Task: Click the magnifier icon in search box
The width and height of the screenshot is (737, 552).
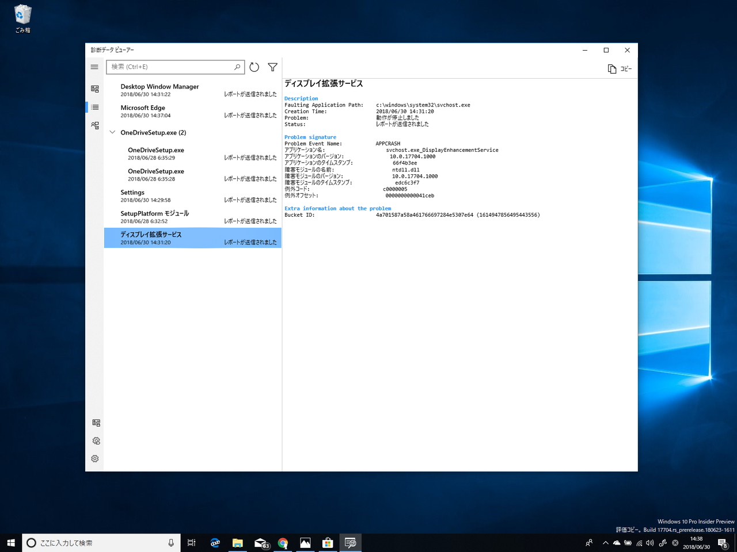Action: tap(237, 67)
